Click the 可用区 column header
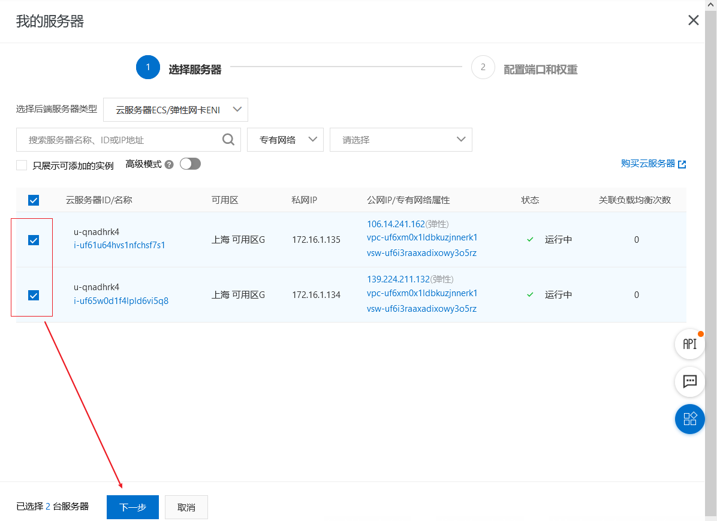 click(225, 200)
